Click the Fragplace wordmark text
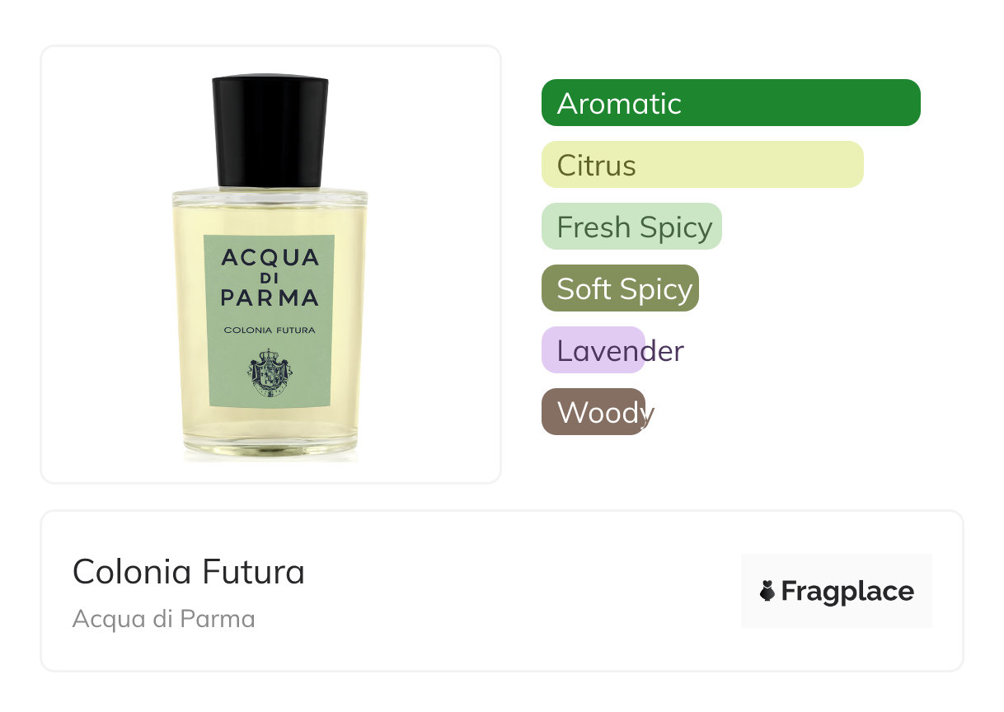This screenshot has height=712, width=1004. 847,592
